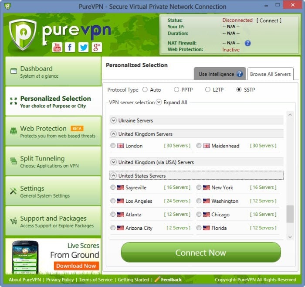Viewport: 305px width, 287px height.
Task: Click the Settings tools icon
Action: point(14,191)
